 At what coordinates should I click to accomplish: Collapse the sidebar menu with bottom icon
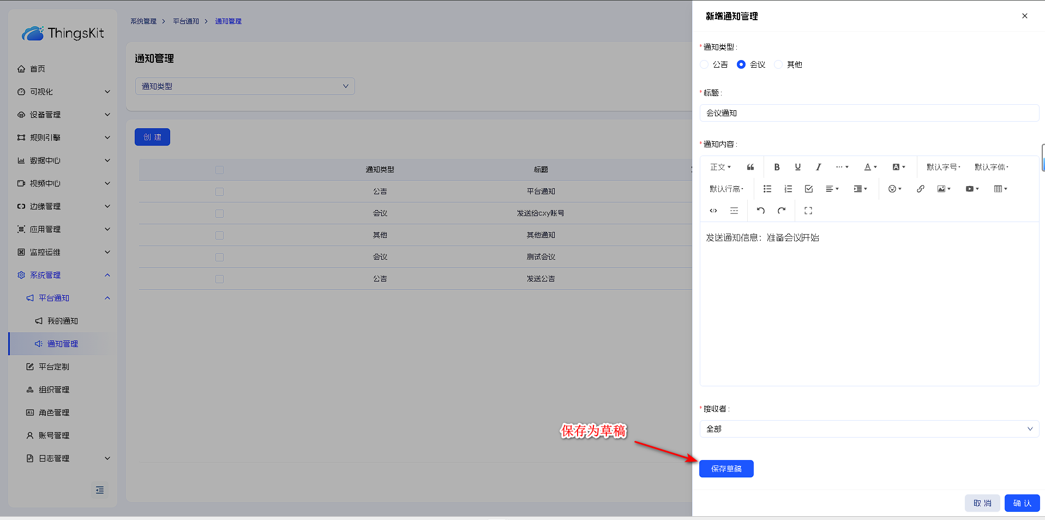100,490
